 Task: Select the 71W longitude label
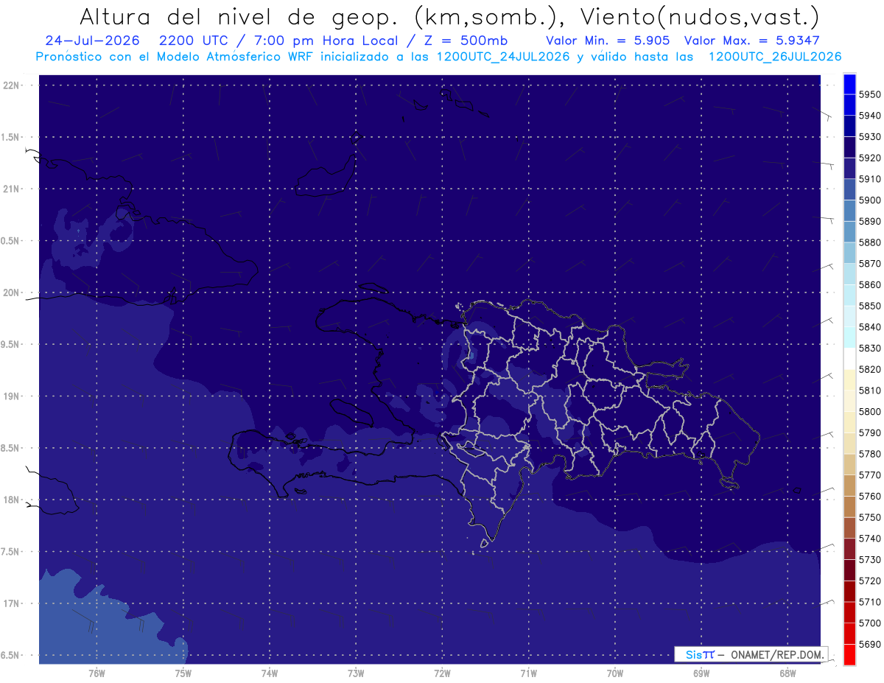(x=528, y=673)
